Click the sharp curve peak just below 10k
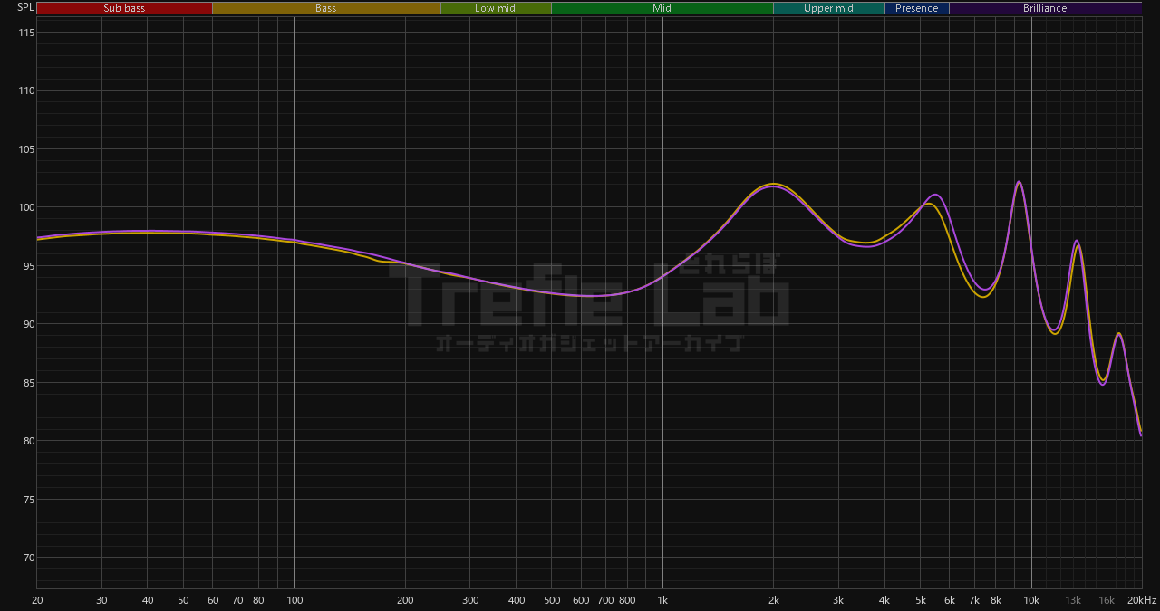1160x611 pixels. pyautogui.click(x=1019, y=182)
